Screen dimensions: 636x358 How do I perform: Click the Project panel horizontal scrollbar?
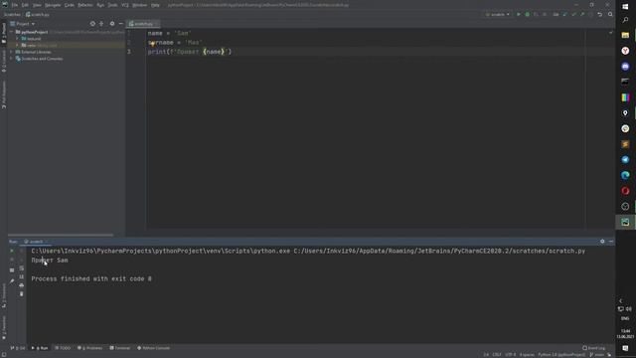click(61, 235)
